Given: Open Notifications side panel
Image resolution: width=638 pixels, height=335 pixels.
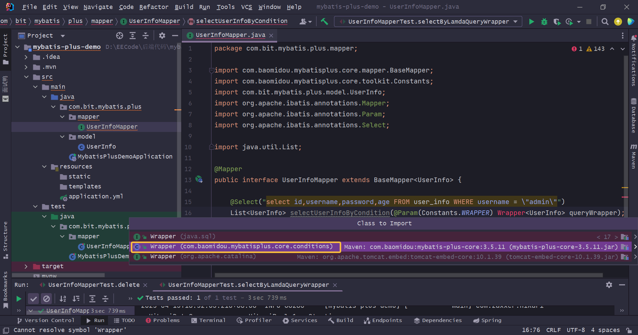Looking at the screenshot, I should click(x=633, y=61).
